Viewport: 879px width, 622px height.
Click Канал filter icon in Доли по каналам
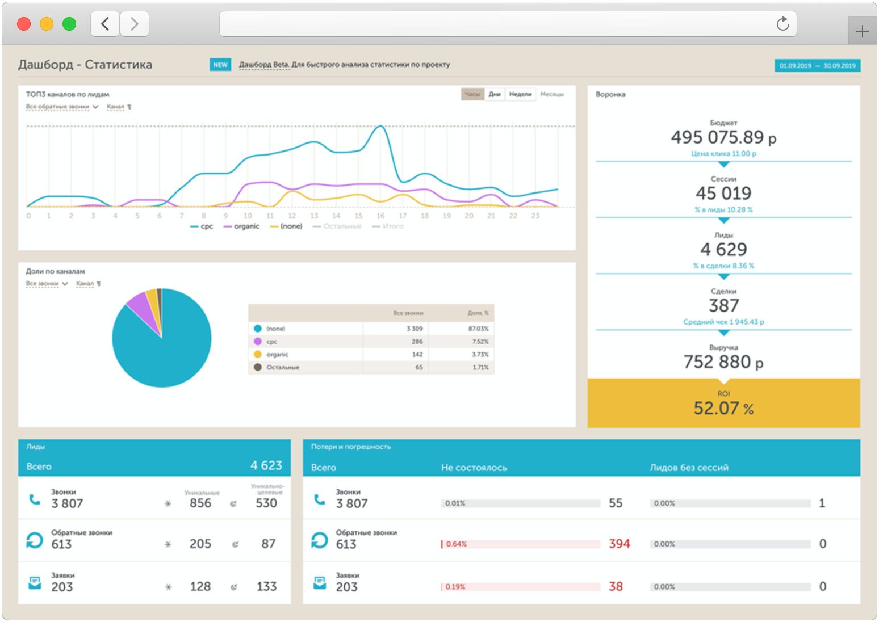[x=99, y=284]
